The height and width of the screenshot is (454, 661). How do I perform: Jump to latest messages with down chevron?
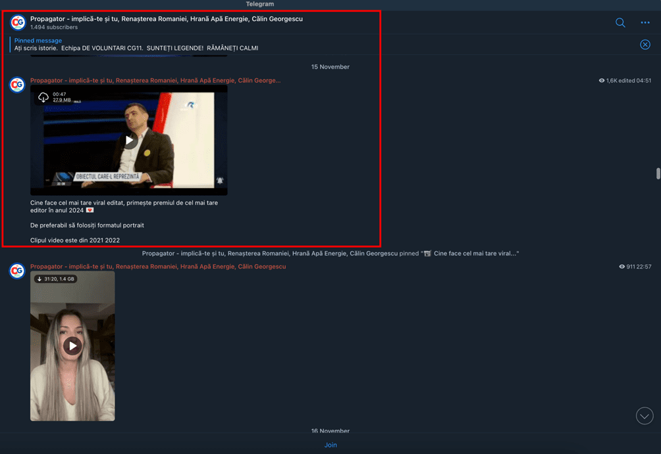point(645,416)
